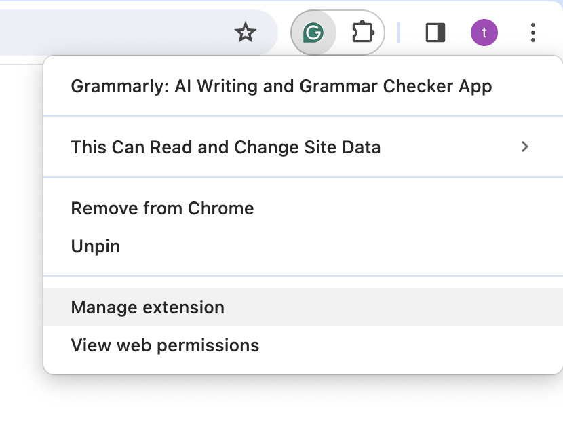Open the Extensions puzzle piece menu
Image resolution: width=563 pixels, height=426 pixels.
[362, 33]
